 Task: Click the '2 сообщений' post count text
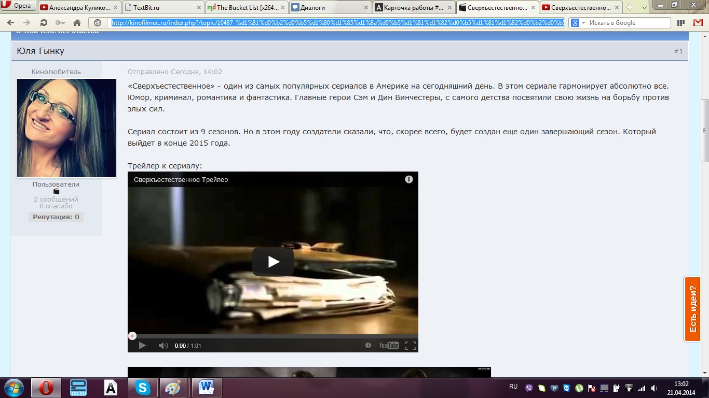[56, 199]
